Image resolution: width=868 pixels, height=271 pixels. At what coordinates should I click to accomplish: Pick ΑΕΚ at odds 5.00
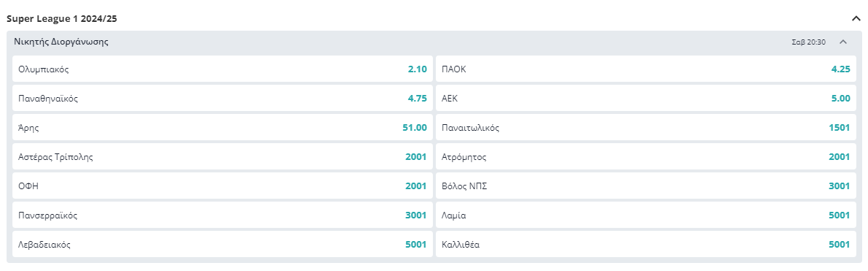pos(645,98)
